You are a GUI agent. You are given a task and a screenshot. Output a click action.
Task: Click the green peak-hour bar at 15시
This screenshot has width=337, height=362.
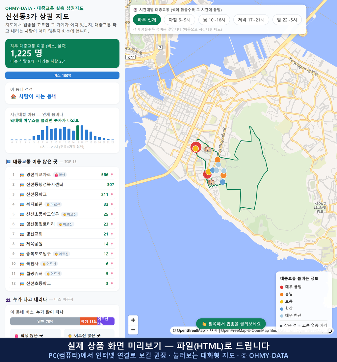[x=78, y=133]
